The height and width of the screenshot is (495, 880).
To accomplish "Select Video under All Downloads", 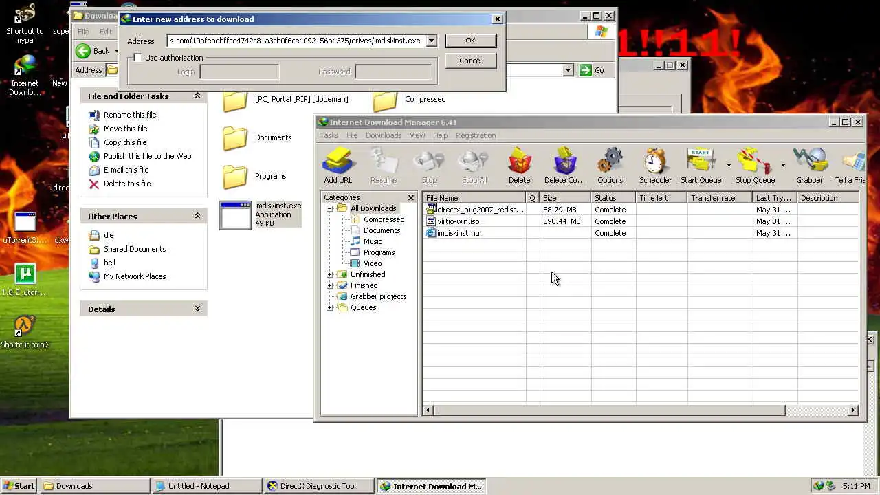I will coord(373,263).
